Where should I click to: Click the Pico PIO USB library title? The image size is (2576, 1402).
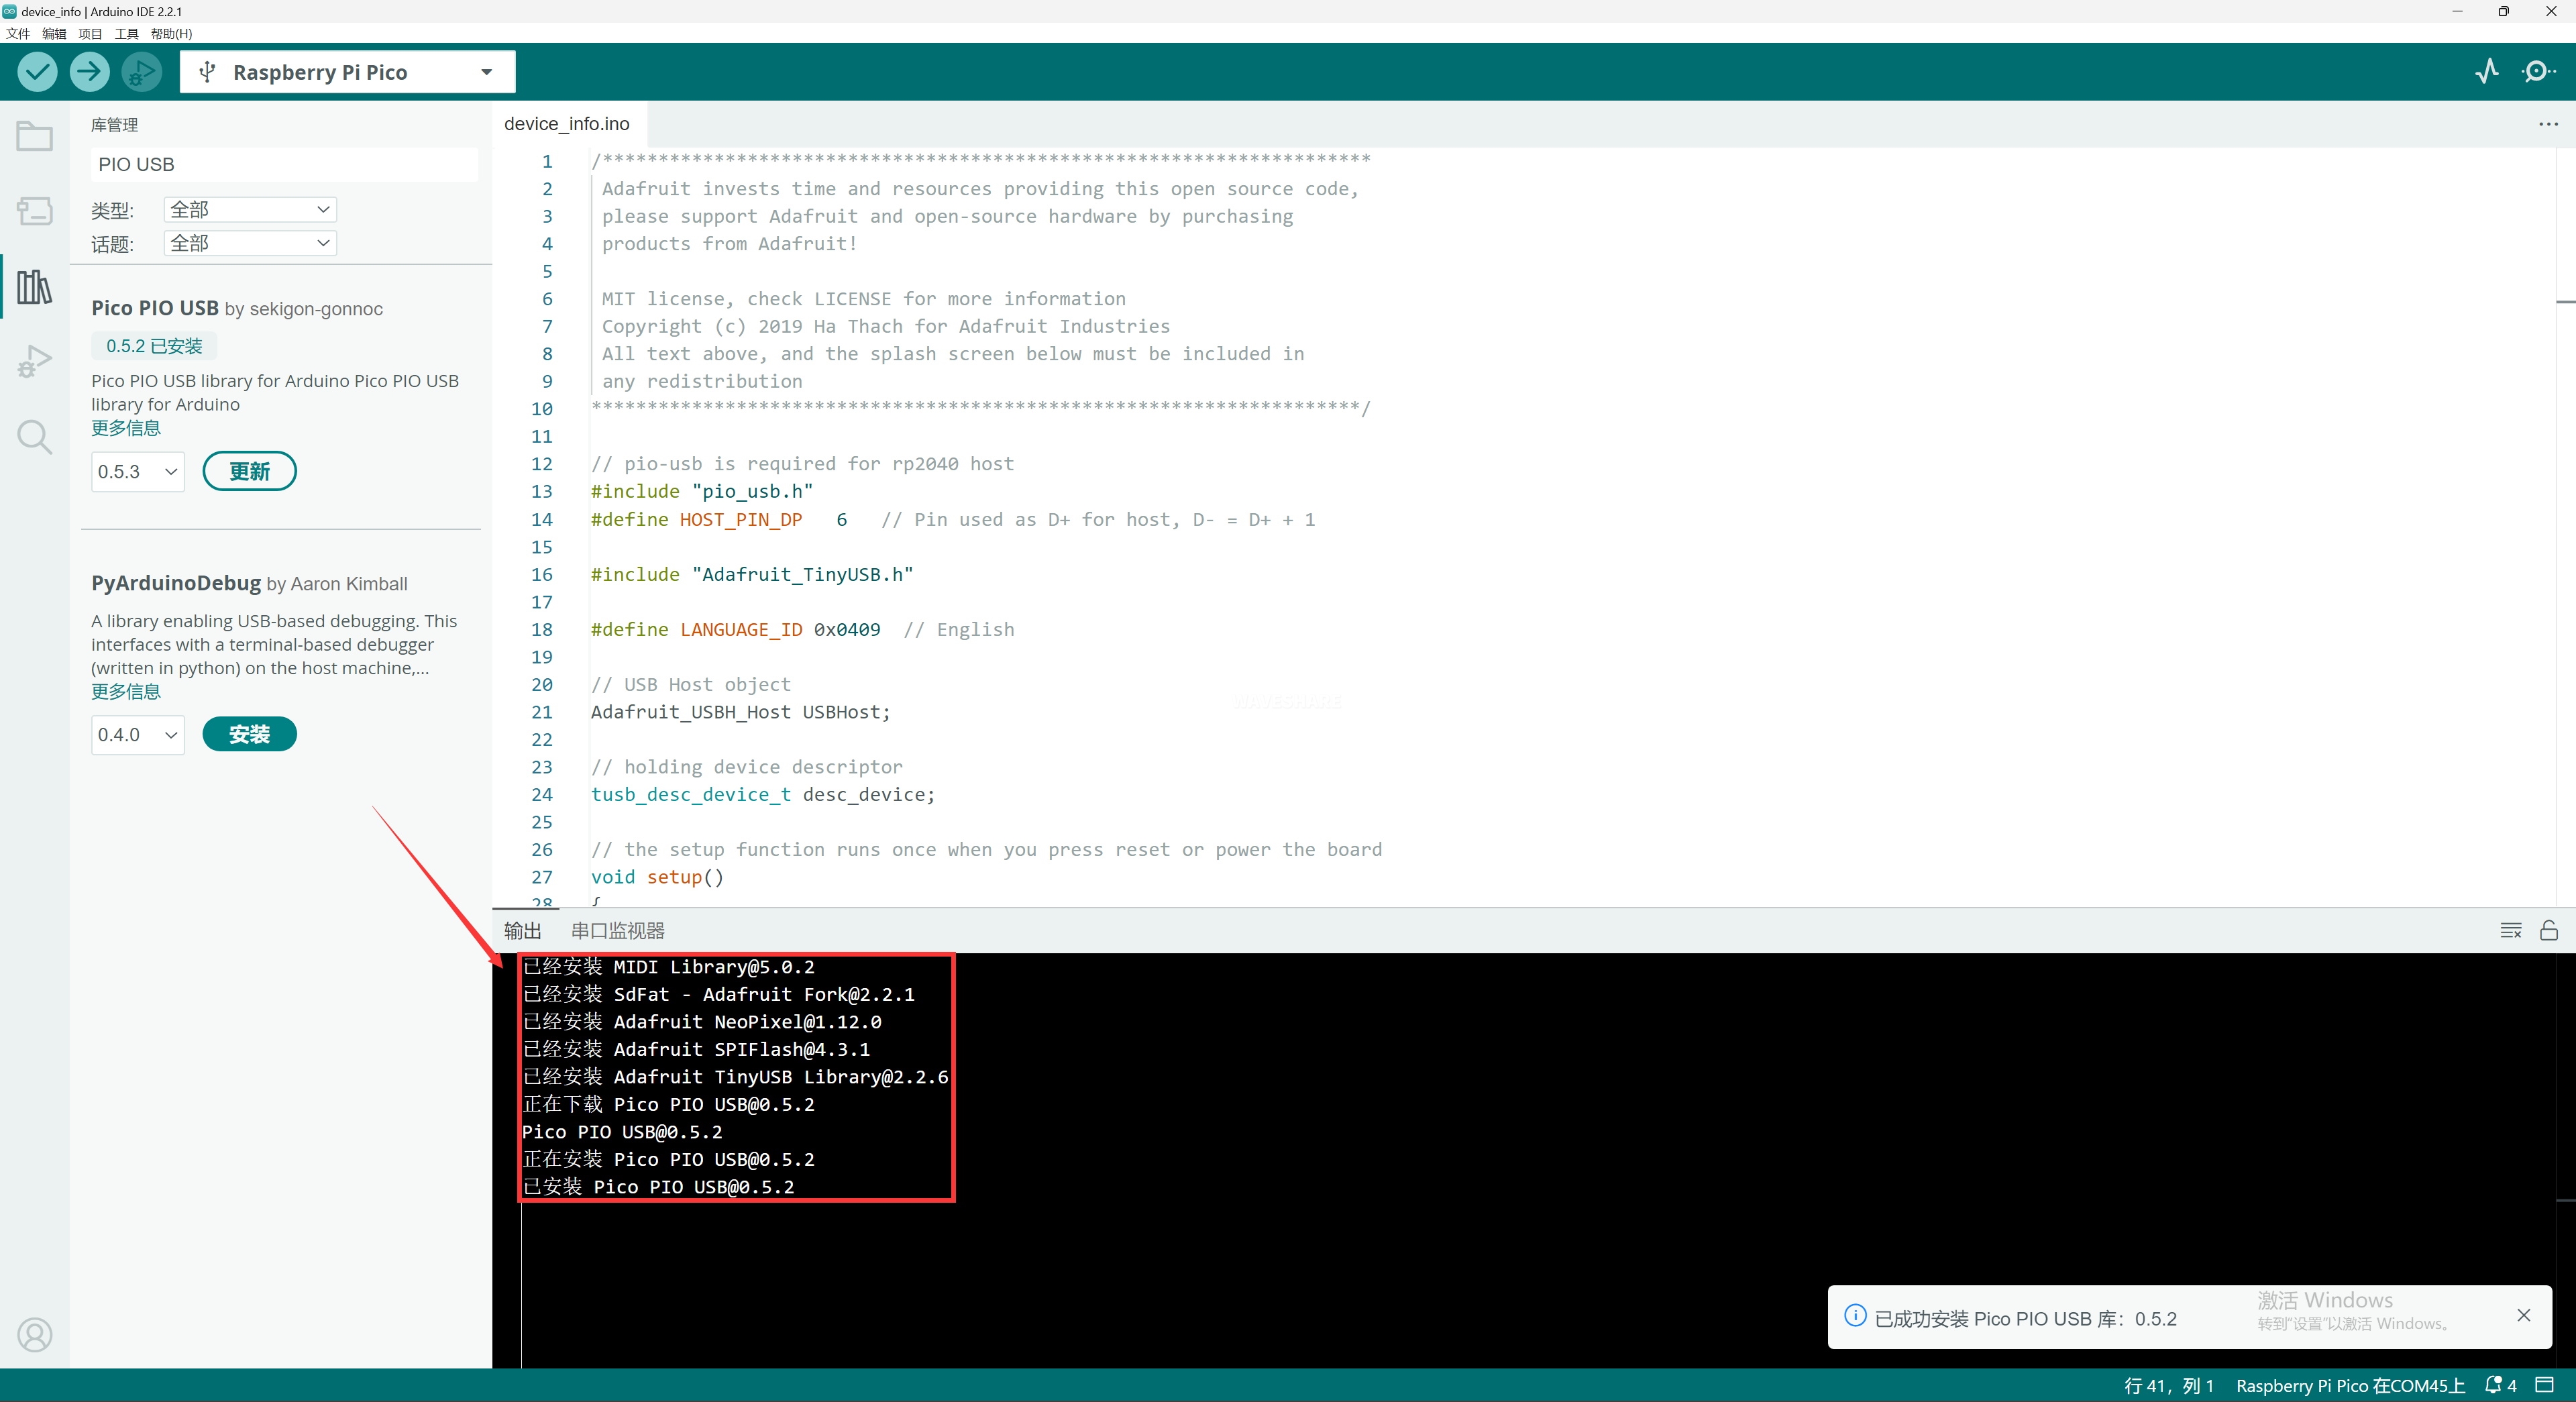[155, 308]
